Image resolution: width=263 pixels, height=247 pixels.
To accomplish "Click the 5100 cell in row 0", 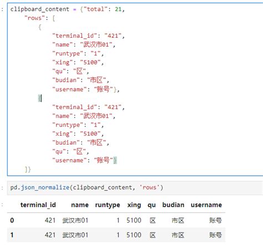I will coord(134,220).
